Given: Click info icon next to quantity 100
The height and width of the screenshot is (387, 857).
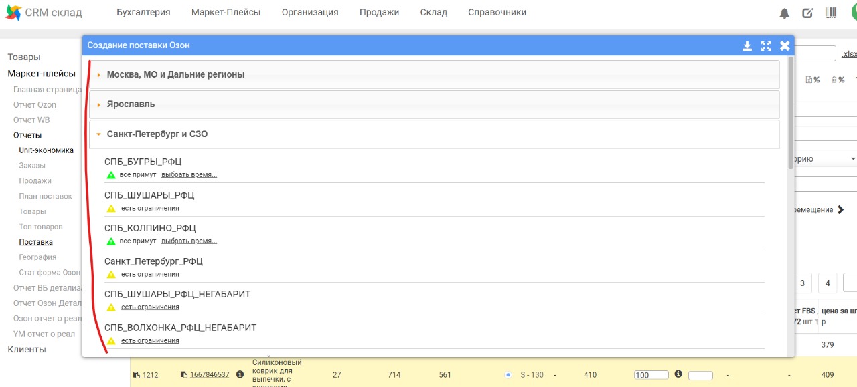Looking at the screenshot, I should (x=678, y=374).
